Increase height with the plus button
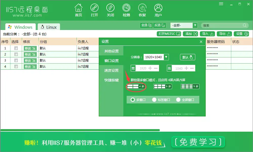The width and height of the screenshot is (253, 152). (186, 68)
